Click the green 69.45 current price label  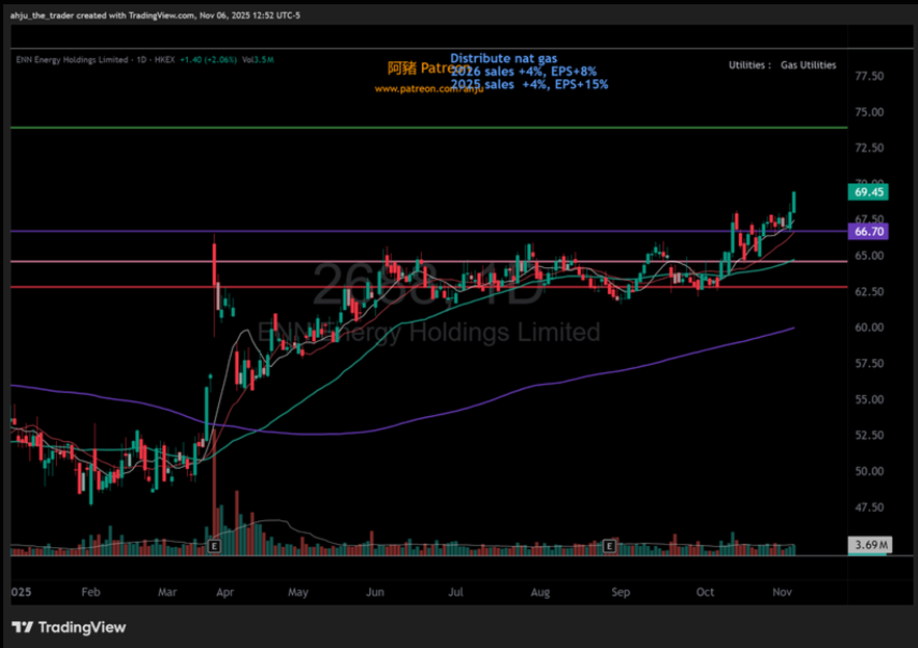868,192
